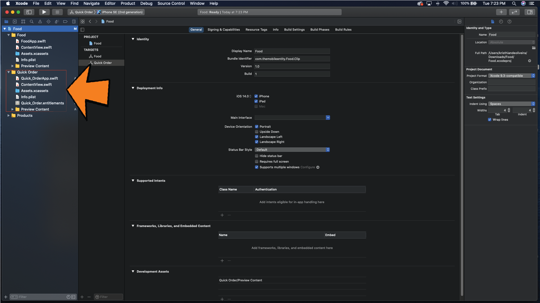Screen dimensions: 540x303
Task: Uncheck the iPhone device checkbox
Action: 256,96
